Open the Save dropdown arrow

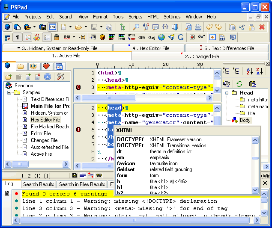[101, 27]
